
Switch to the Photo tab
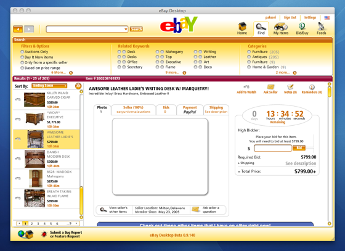point(102,109)
